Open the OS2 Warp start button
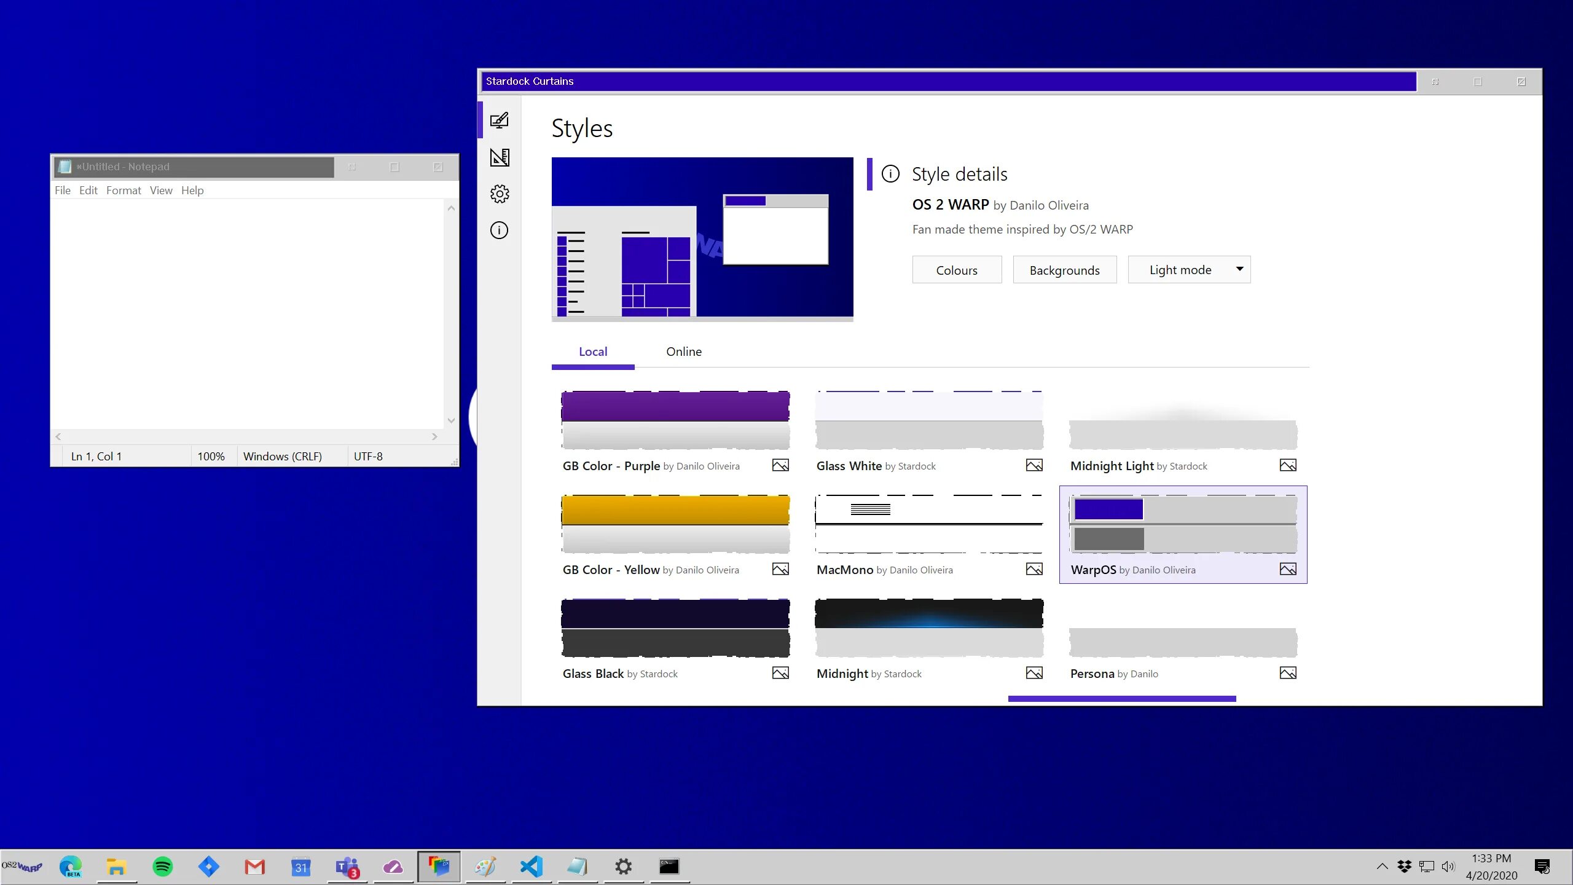Image resolution: width=1573 pixels, height=885 pixels. [x=22, y=867]
